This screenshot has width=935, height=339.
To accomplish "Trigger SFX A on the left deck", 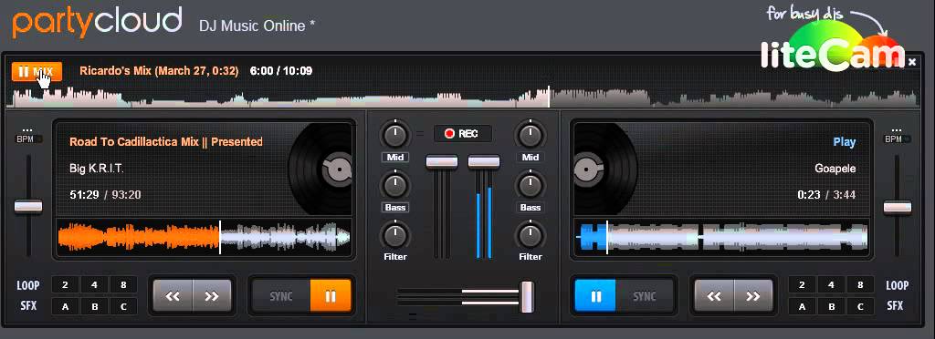I will pos(65,307).
